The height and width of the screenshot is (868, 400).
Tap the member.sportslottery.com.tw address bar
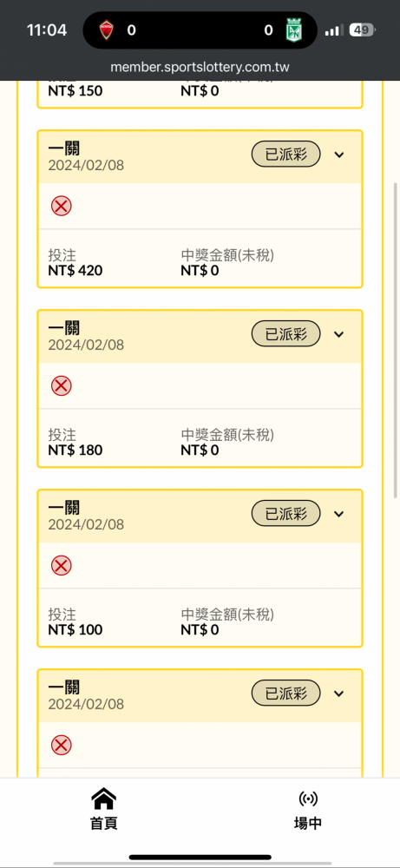pos(200,68)
